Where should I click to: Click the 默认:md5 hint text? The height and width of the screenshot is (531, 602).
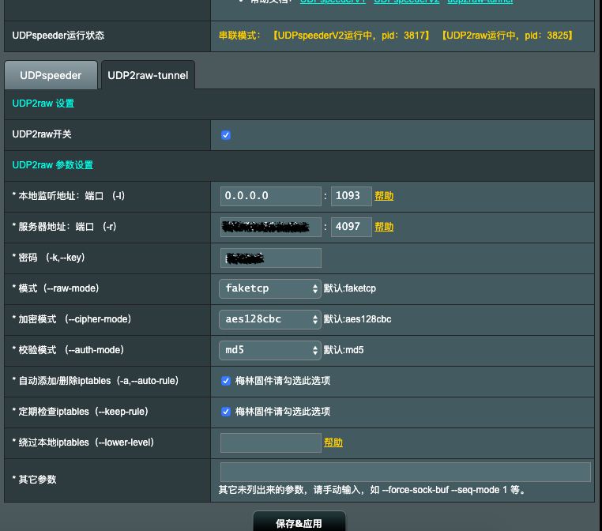click(344, 350)
